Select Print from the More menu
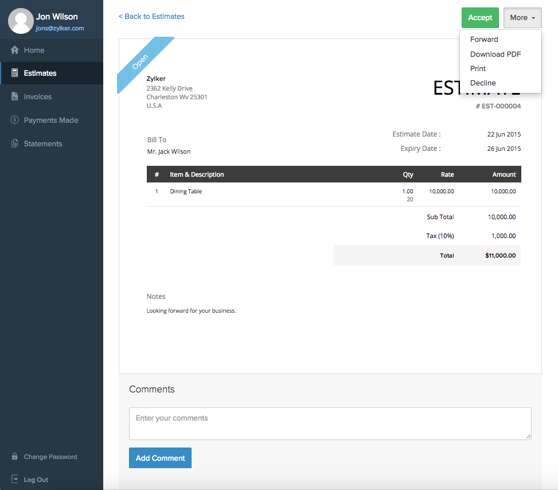 pos(478,69)
